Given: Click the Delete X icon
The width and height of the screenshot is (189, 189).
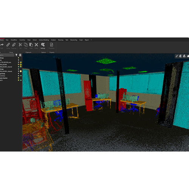Looking at the screenshot, I should pyautogui.click(x=36, y=45).
